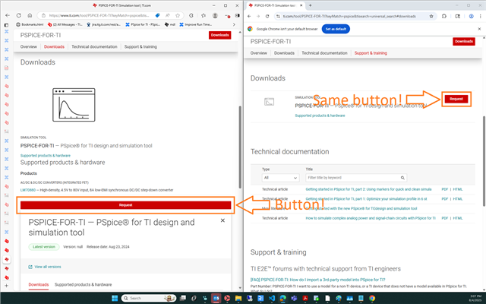Close the PSPICE-FOR-TI Chrome tab
The image size is (486, 304).
coord(300,5)
